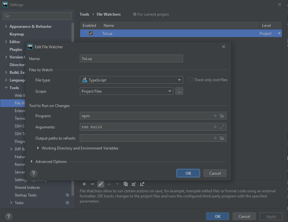
Task: Click the Move Up arrow icon
Action: point(109,184)
